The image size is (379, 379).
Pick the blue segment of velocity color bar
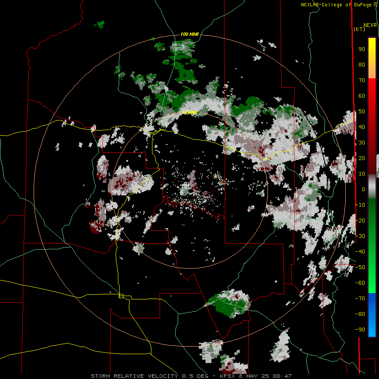point(372,315)
